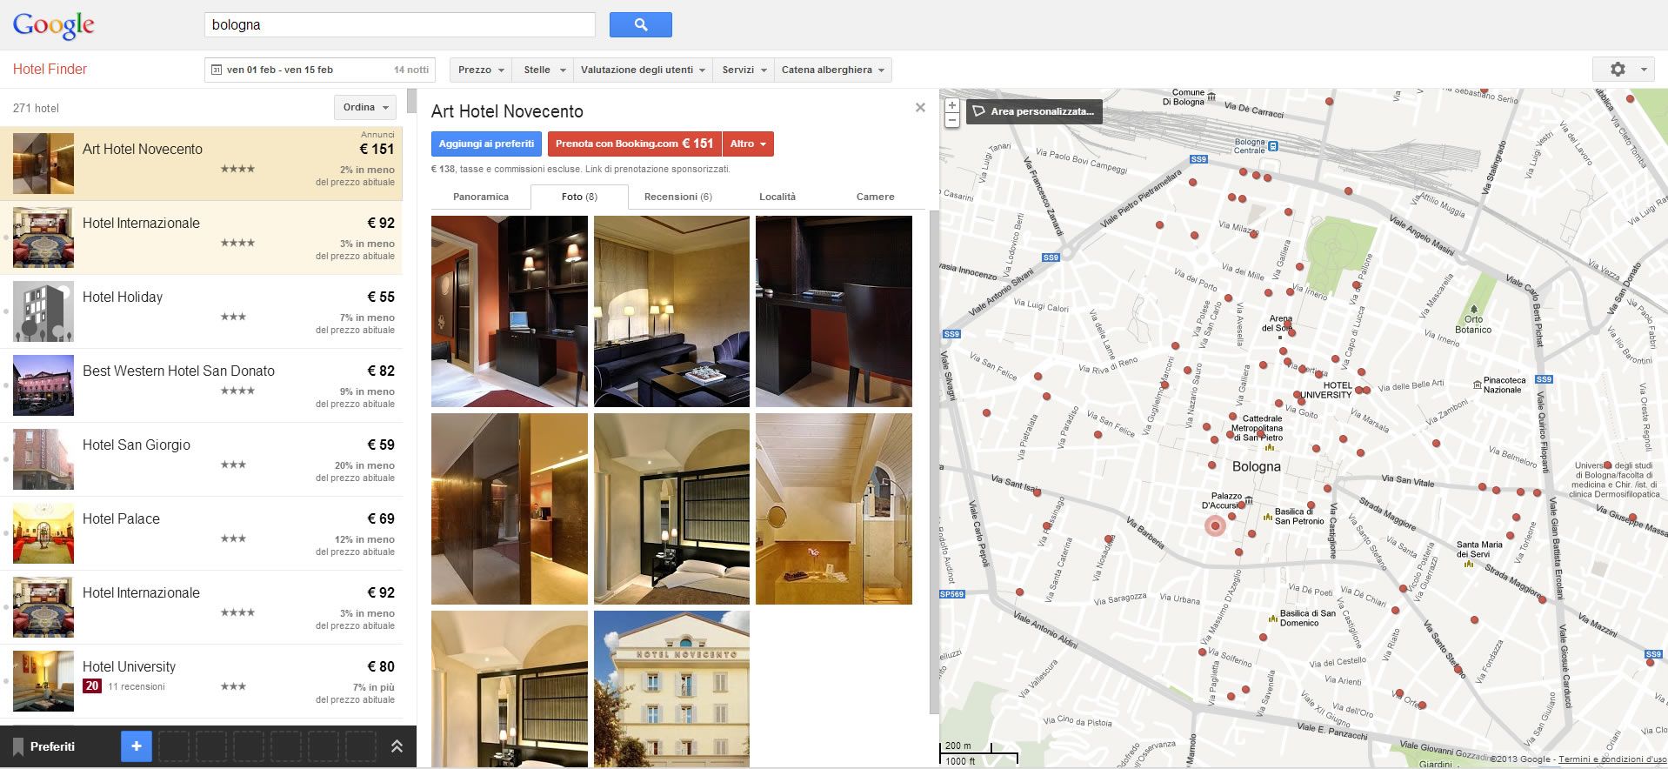Open photo of lounge with dark sofas
1668x769 pixels.
click(671, 311)
